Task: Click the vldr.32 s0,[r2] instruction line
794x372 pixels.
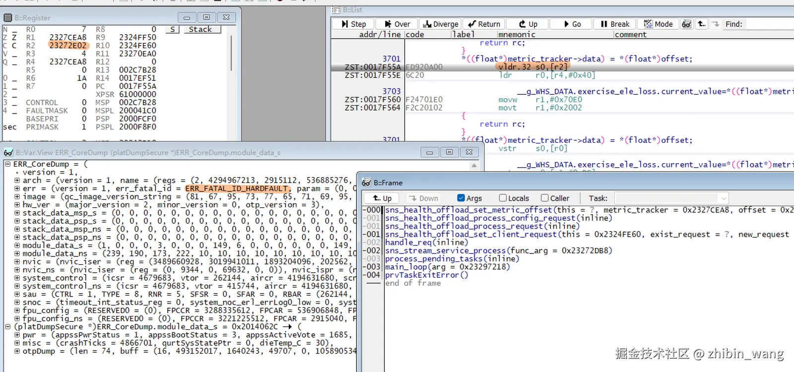Action: tap(532, 67)
